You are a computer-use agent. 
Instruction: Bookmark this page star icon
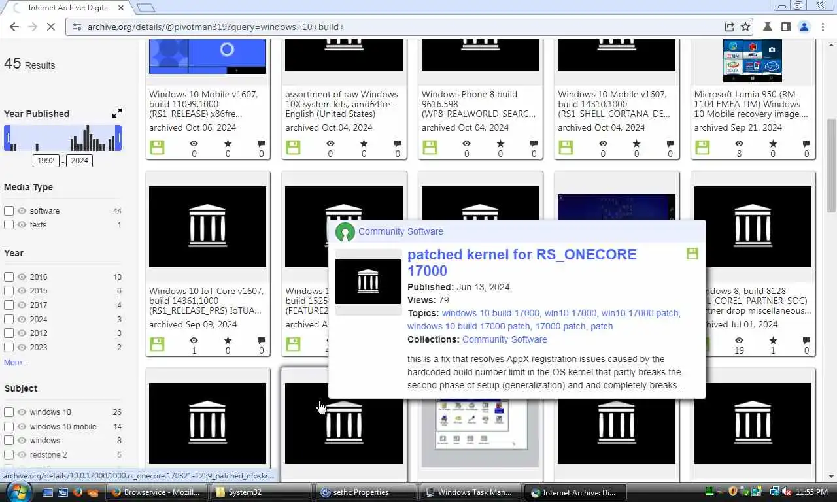745,27
